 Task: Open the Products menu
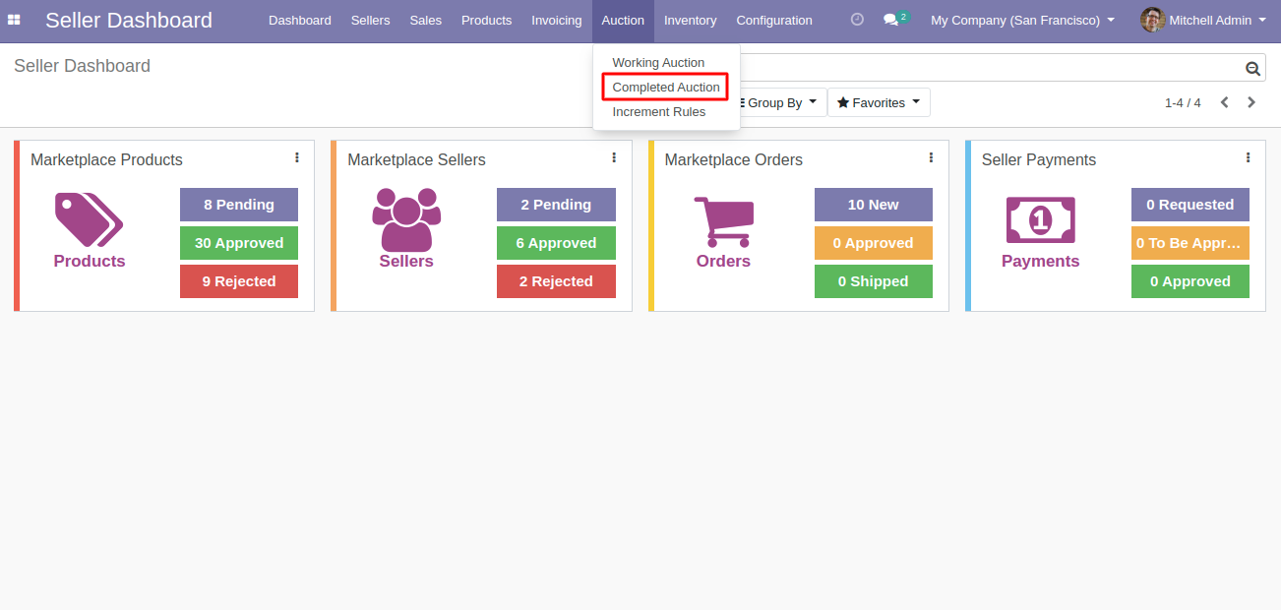[x=486, y=20]
